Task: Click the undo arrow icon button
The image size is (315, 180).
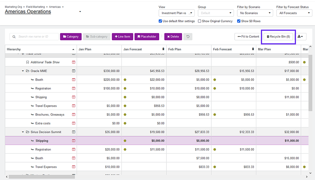Action: point(188,36)
